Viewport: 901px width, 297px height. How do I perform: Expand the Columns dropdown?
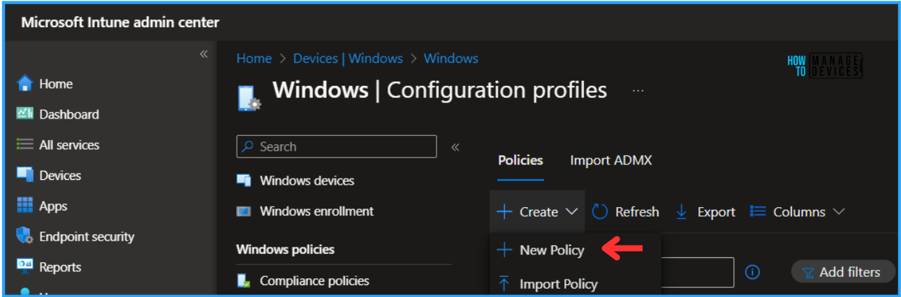[798, 212]
